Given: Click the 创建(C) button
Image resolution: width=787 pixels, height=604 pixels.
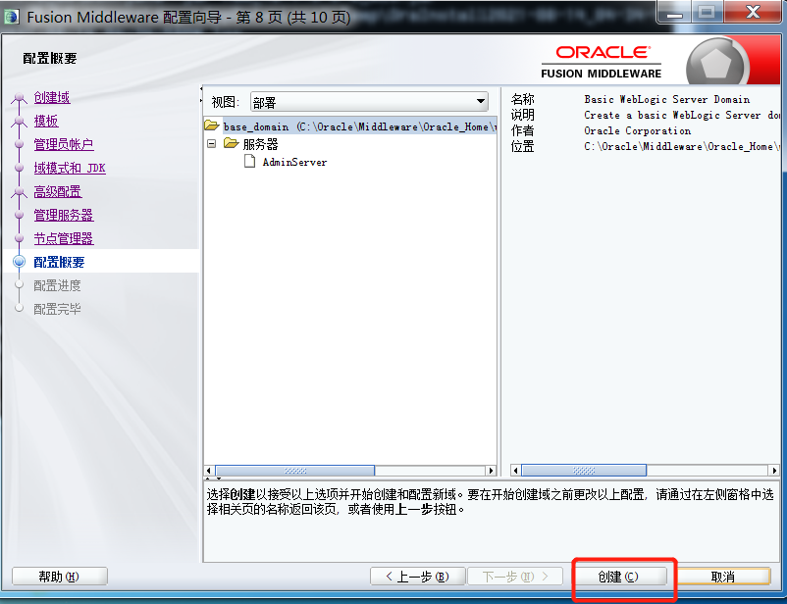Looking at the screenshot, I should 620,577.
